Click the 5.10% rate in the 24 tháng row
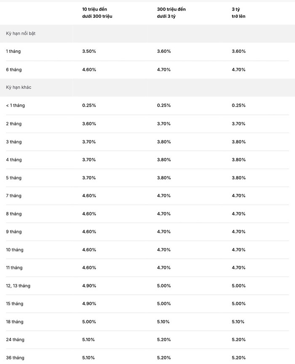 pyautogui.click(x=88, y=340)
